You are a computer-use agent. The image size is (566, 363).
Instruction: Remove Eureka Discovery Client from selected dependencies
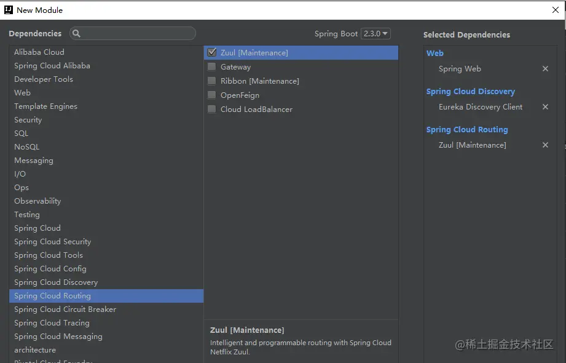545,106
